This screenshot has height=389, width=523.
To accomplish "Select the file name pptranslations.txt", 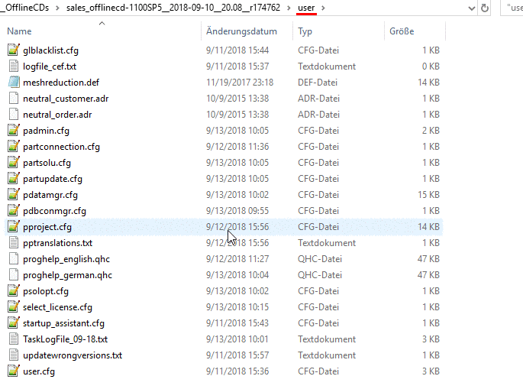I will click(58, 243).
